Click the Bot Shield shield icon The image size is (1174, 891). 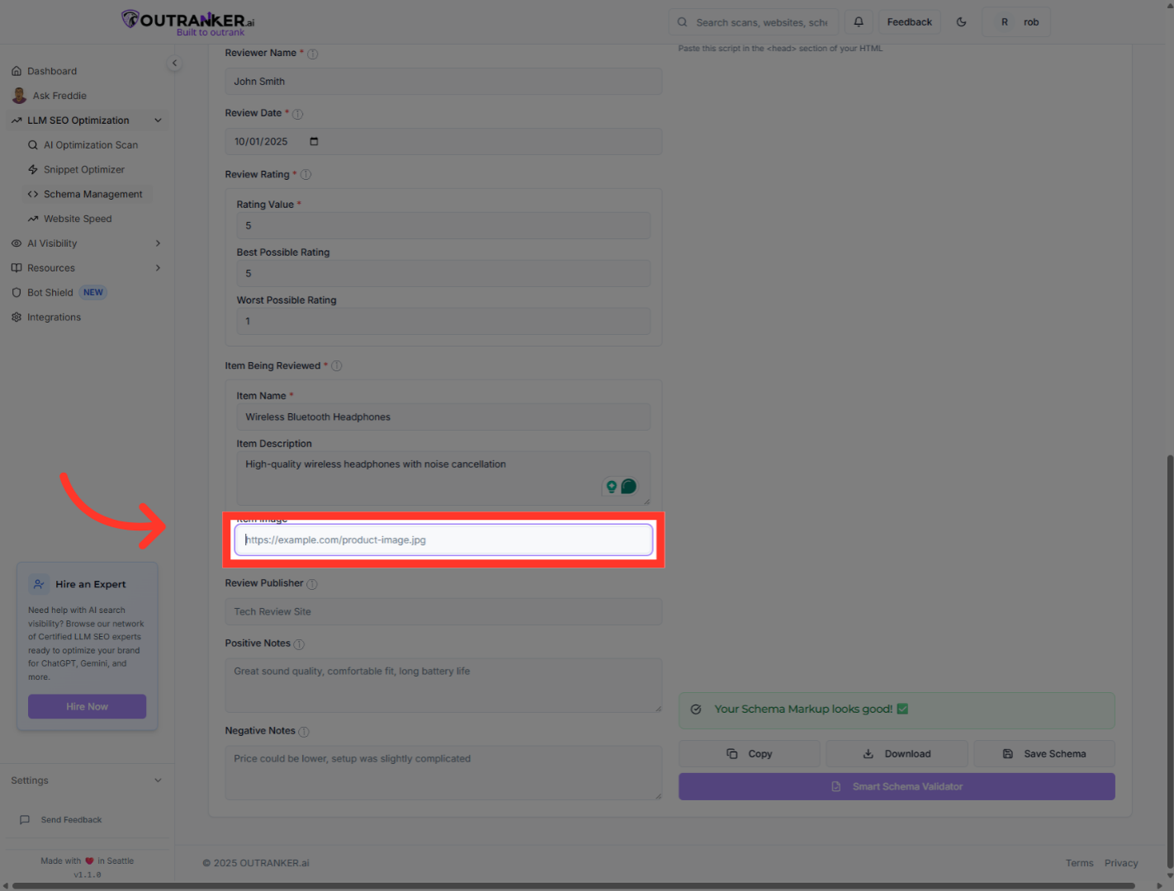tap(17, 293)
